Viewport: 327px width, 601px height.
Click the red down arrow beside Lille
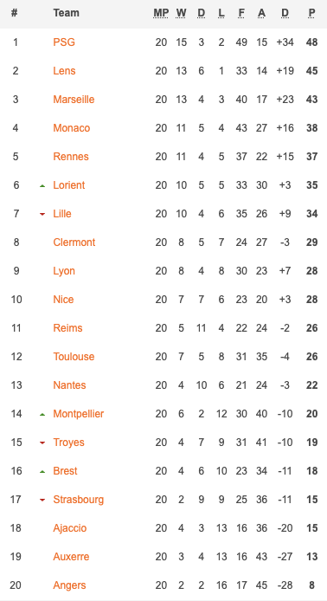click(42, 214)
